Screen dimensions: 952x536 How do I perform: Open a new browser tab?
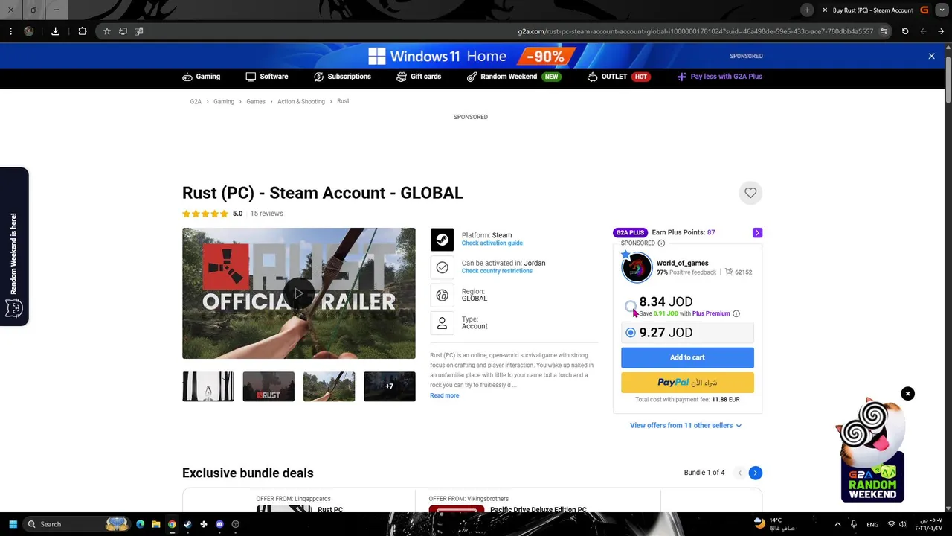(x=807, y=10)
